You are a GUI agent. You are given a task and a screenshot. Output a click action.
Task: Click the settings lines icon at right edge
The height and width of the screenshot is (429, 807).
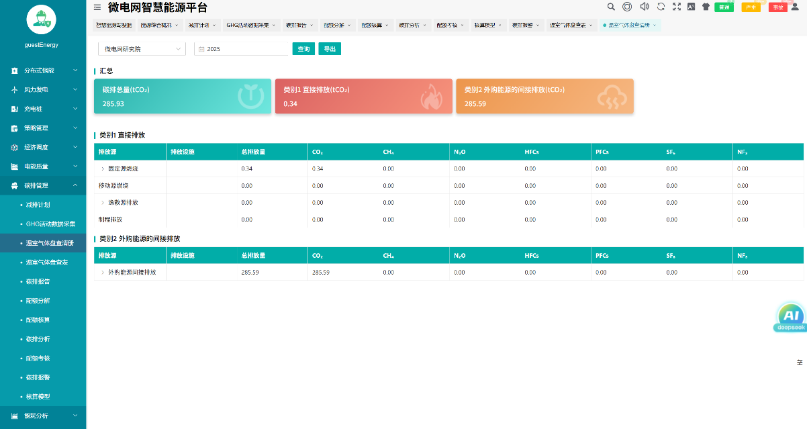[800, 362]
